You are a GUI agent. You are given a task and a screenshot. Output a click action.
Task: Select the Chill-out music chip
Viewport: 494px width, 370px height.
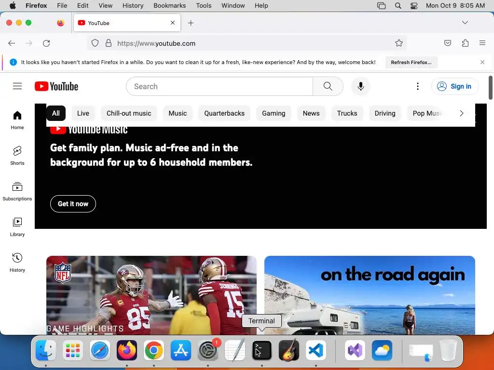129,113
